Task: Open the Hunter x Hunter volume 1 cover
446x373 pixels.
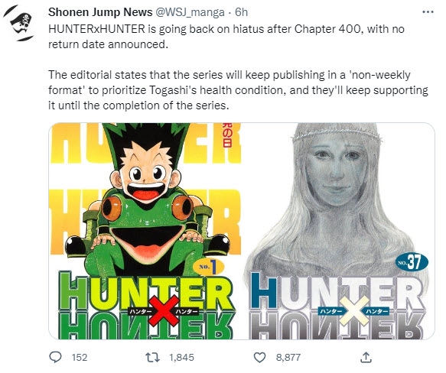Action: click(145, 231)
